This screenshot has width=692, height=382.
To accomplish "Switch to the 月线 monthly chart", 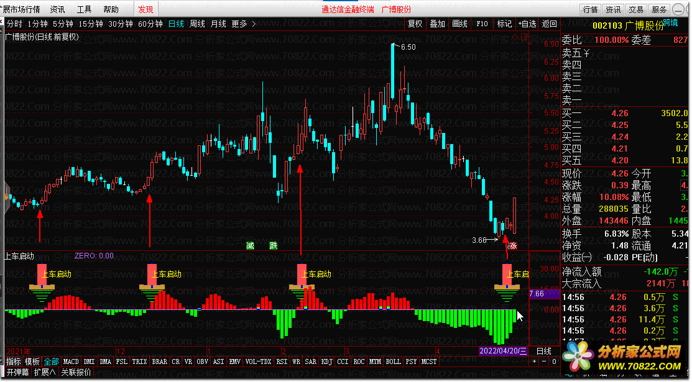I will 218,24.
